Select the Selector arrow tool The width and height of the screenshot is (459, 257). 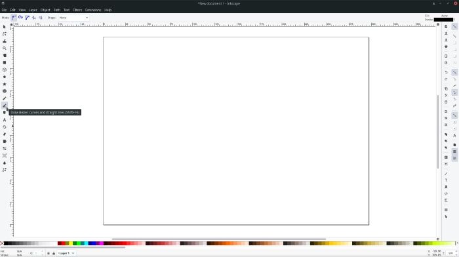[5, 27]
